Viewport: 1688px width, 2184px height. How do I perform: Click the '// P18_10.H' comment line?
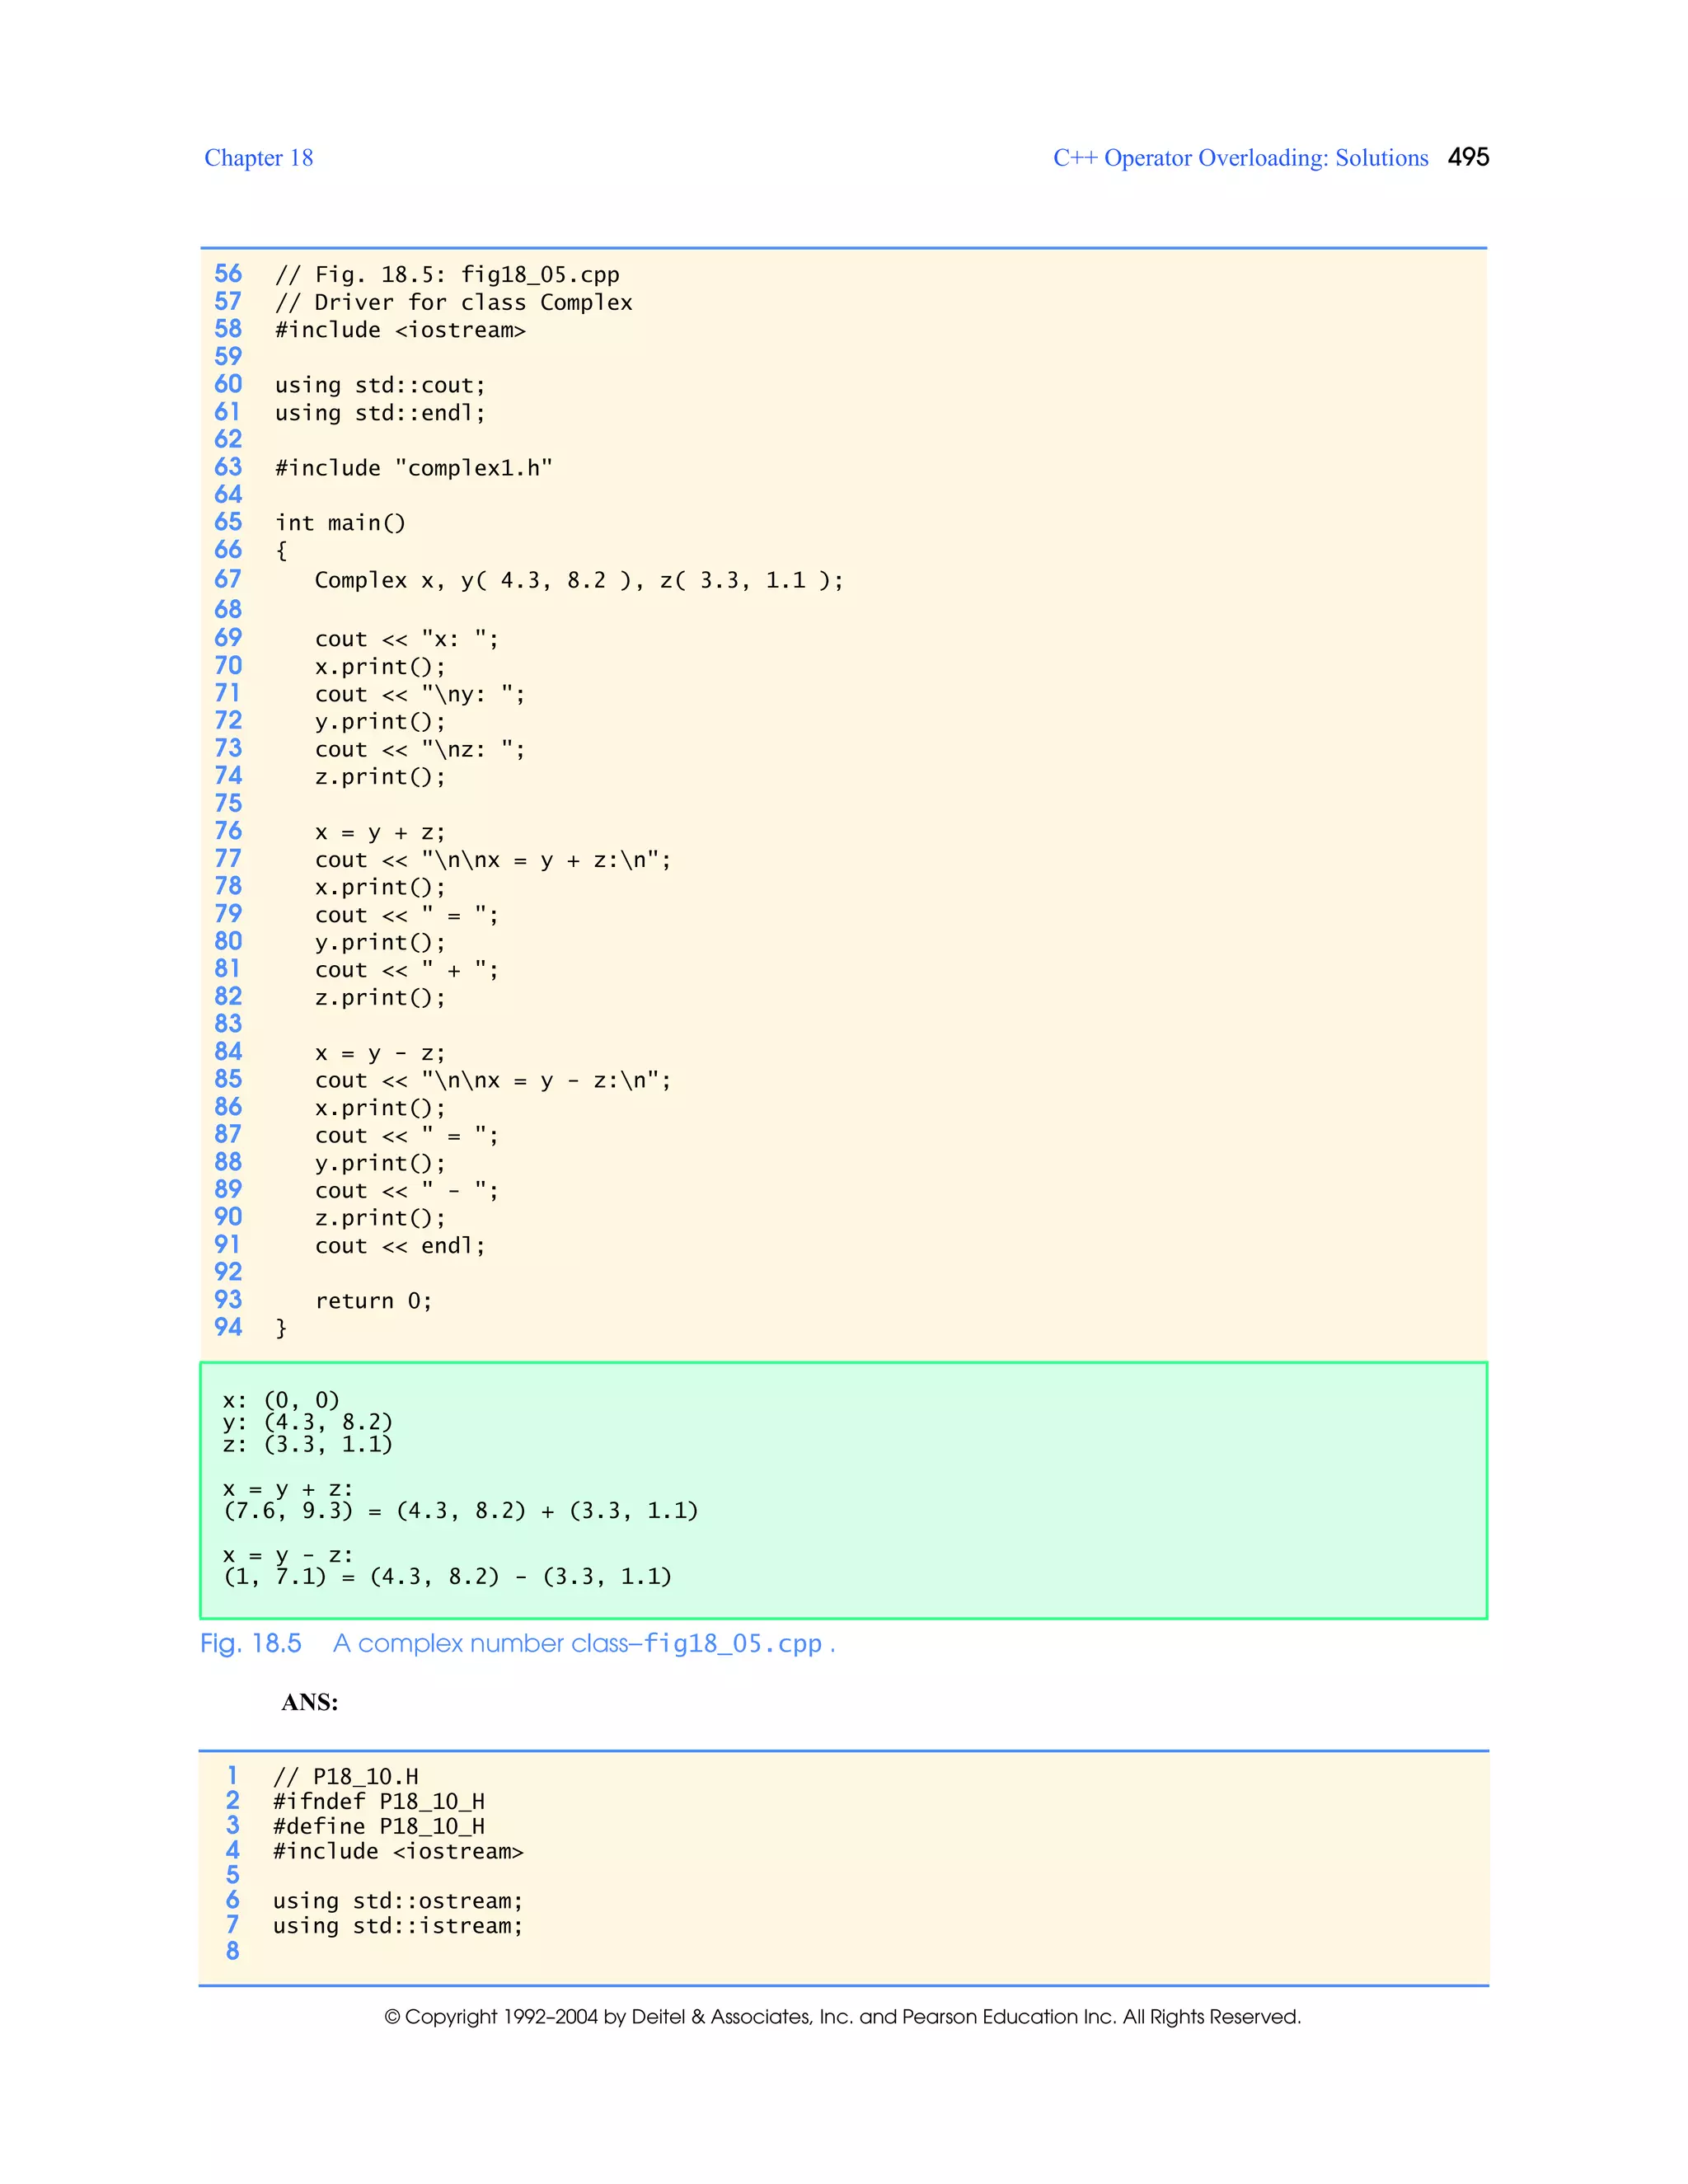(x=346, y=1777)
